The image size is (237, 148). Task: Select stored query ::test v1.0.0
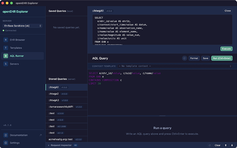click(67, 120)
